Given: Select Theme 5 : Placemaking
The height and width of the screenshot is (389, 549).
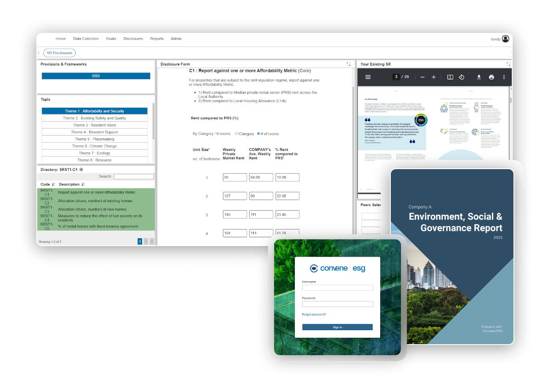Looking at the screenshot, I should [94, 139].
